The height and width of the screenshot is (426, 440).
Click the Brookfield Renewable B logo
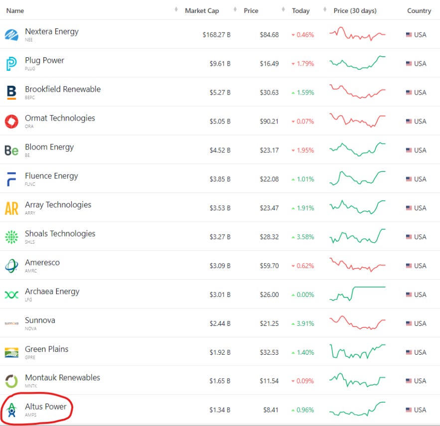tap(11, 93)
